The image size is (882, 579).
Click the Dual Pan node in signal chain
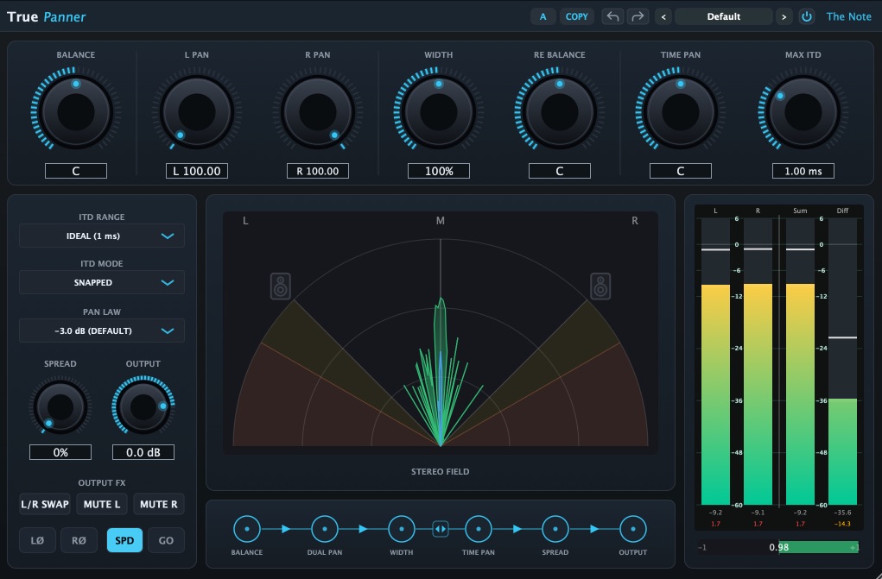pos(325,529)
